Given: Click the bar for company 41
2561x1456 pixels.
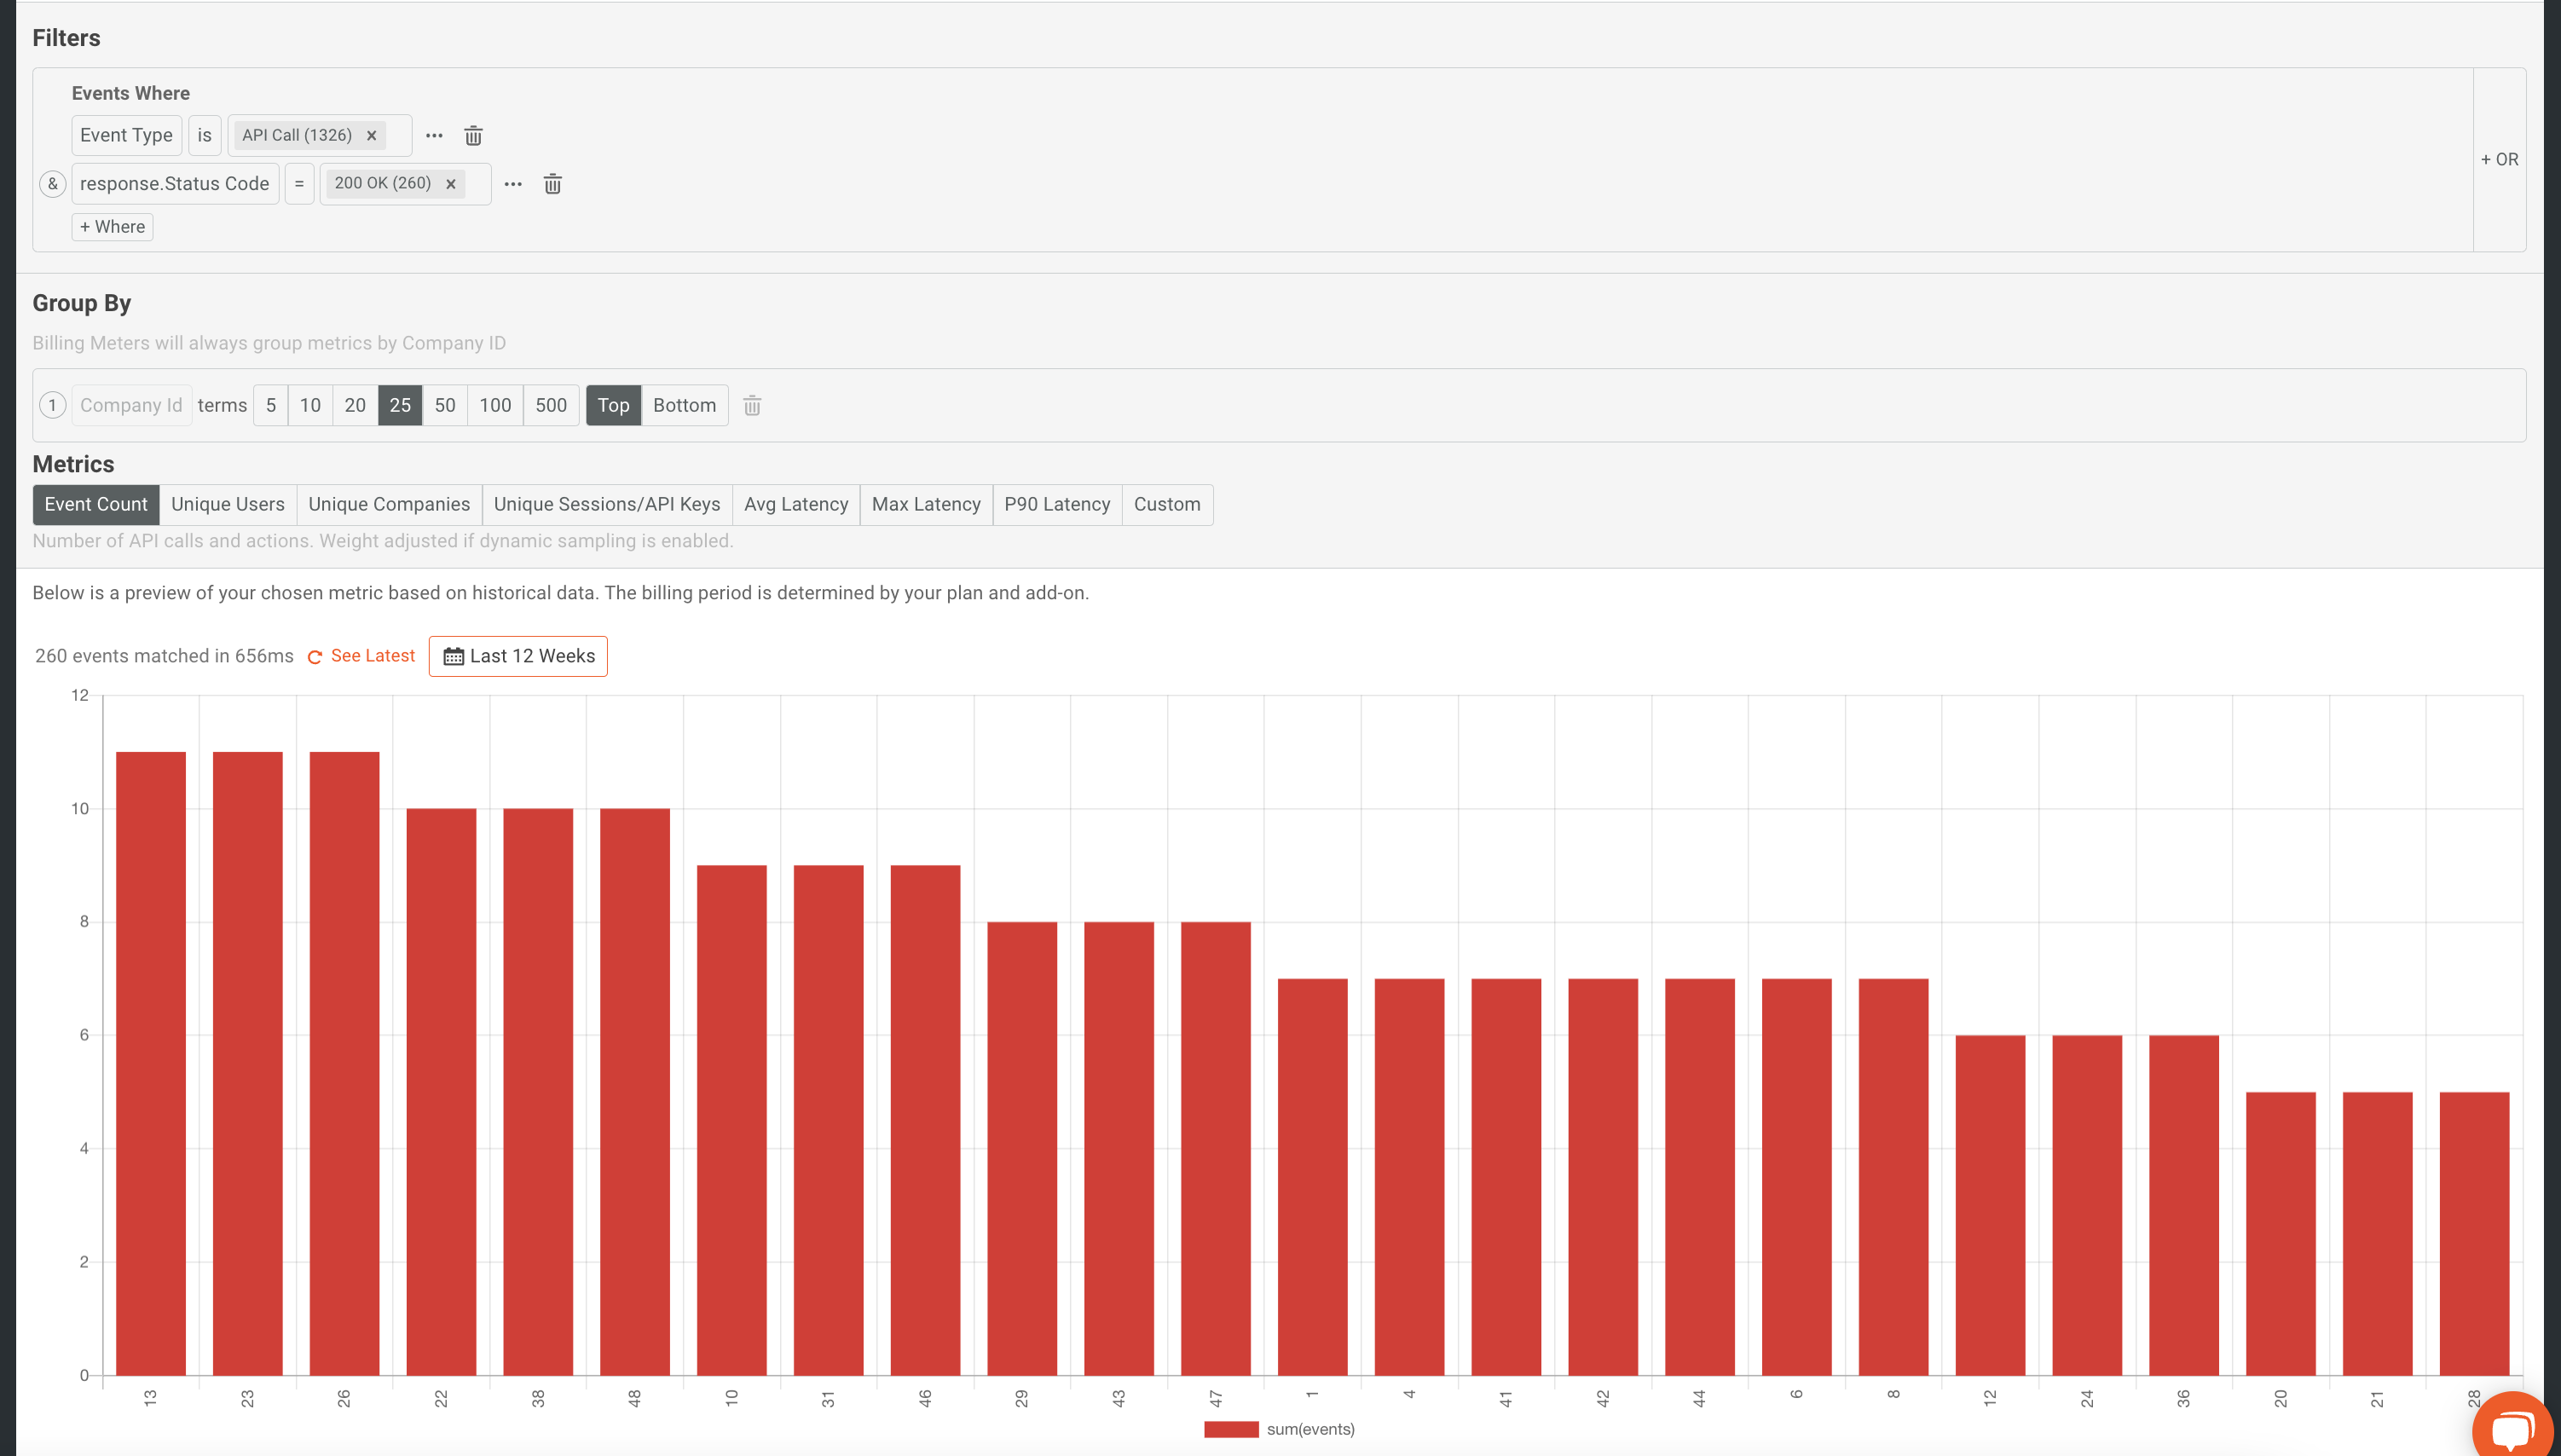Looking at the screenshot, I should pos(1506,1177).
